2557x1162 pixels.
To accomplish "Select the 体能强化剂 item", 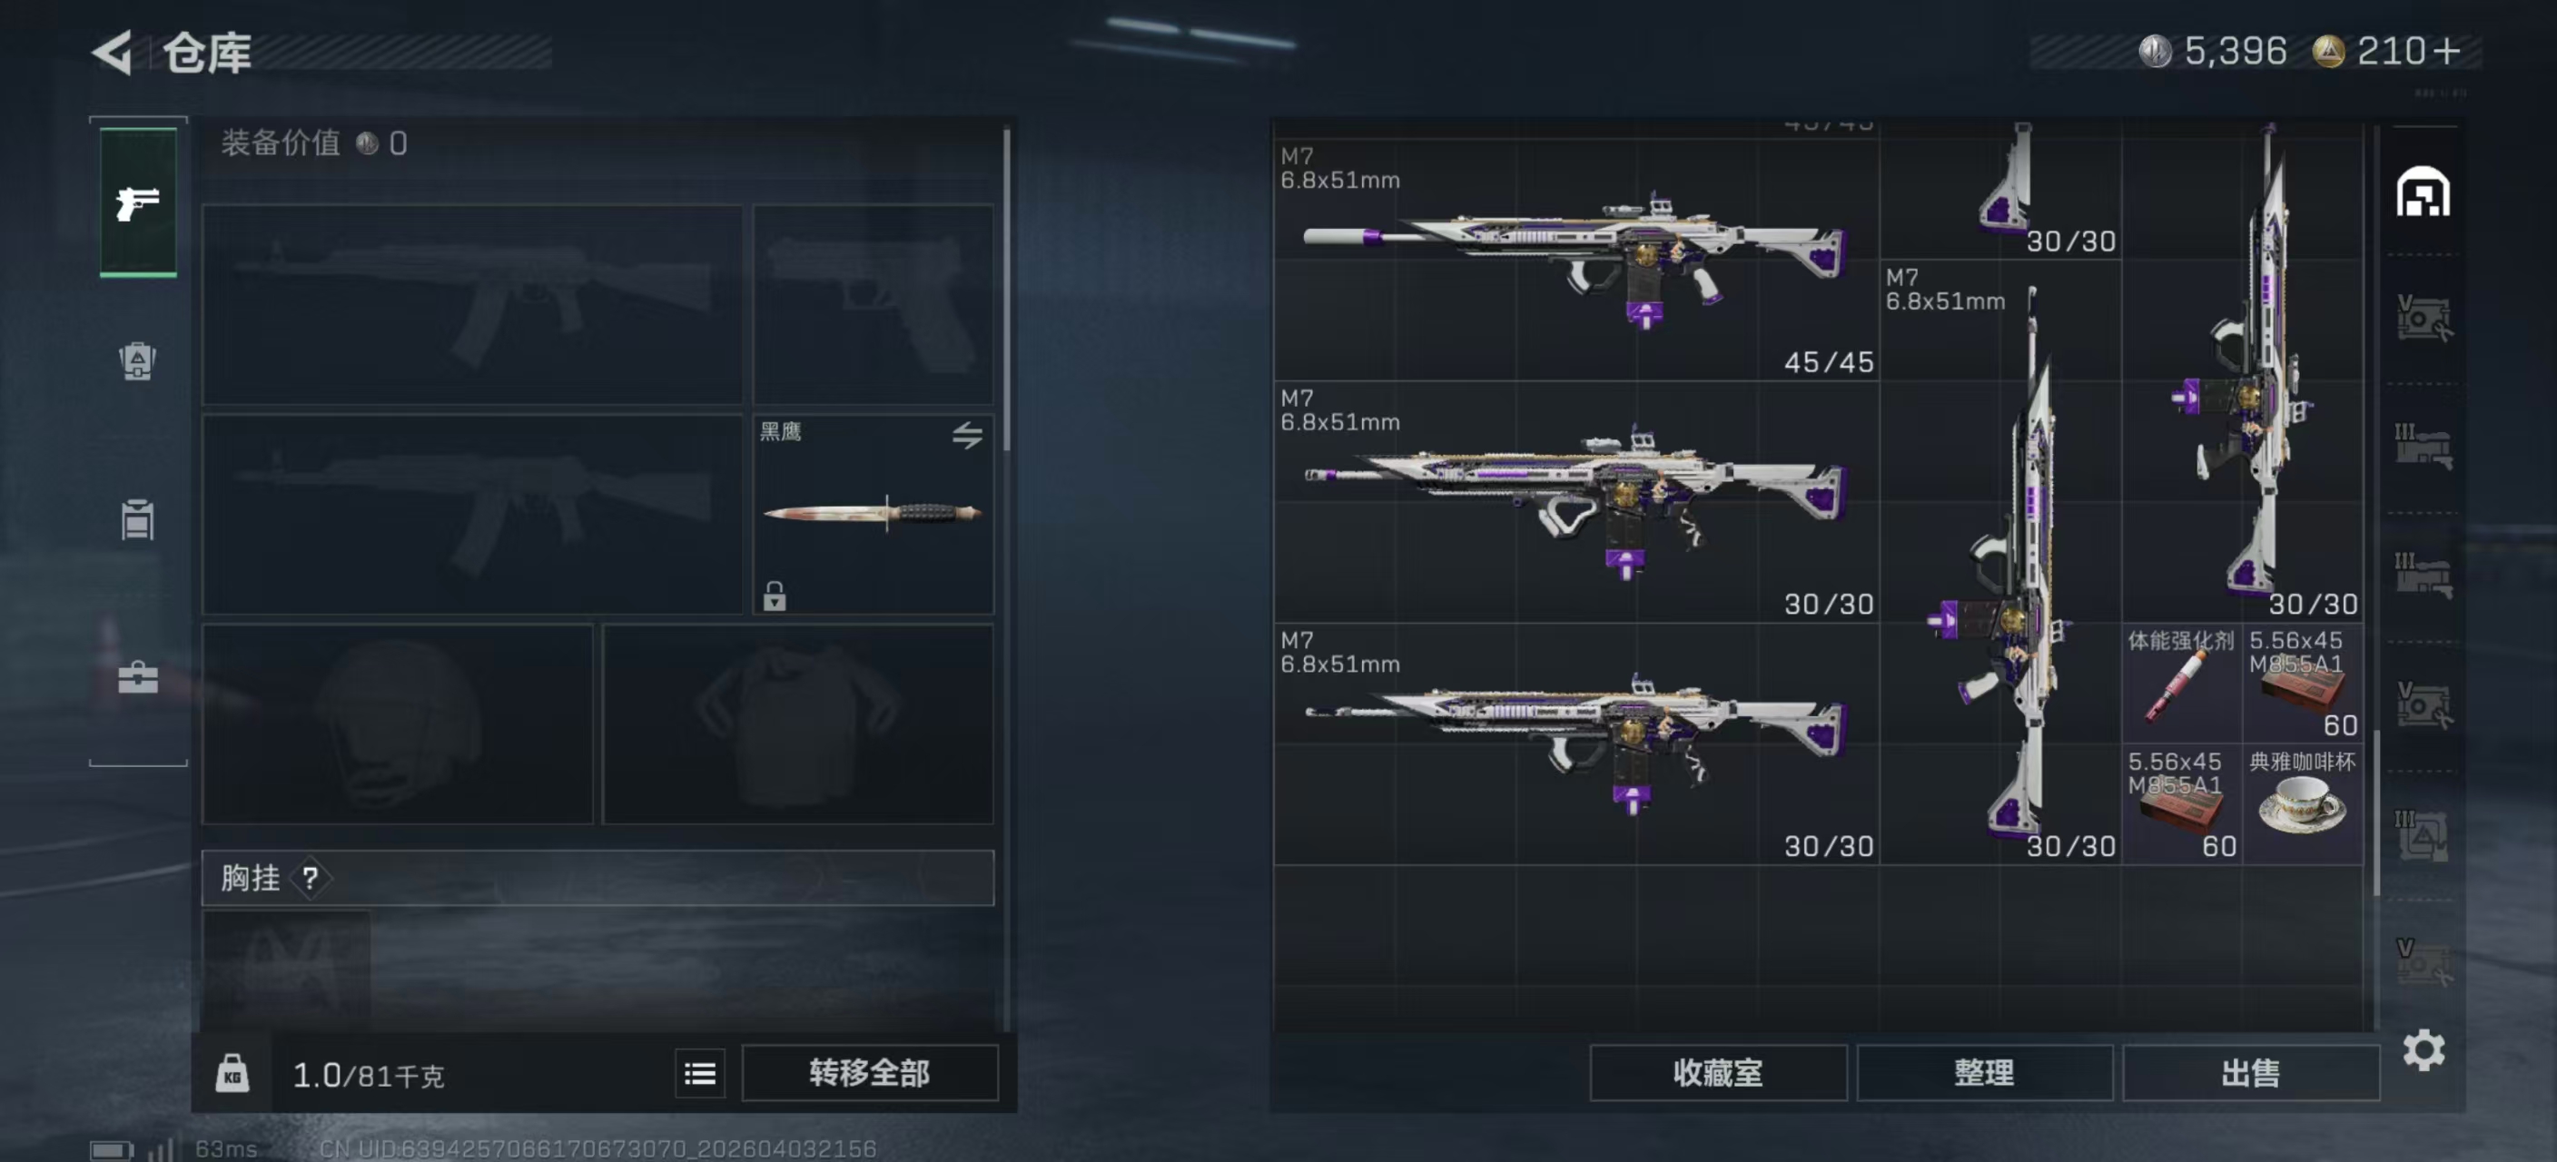I will pyautogui.click(x=2182, y=683).
